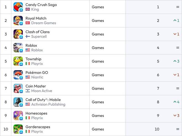This screenshot has width=182, height=136.
Task: Click Royal Match's rank up indicator
Action: [176, 20]
